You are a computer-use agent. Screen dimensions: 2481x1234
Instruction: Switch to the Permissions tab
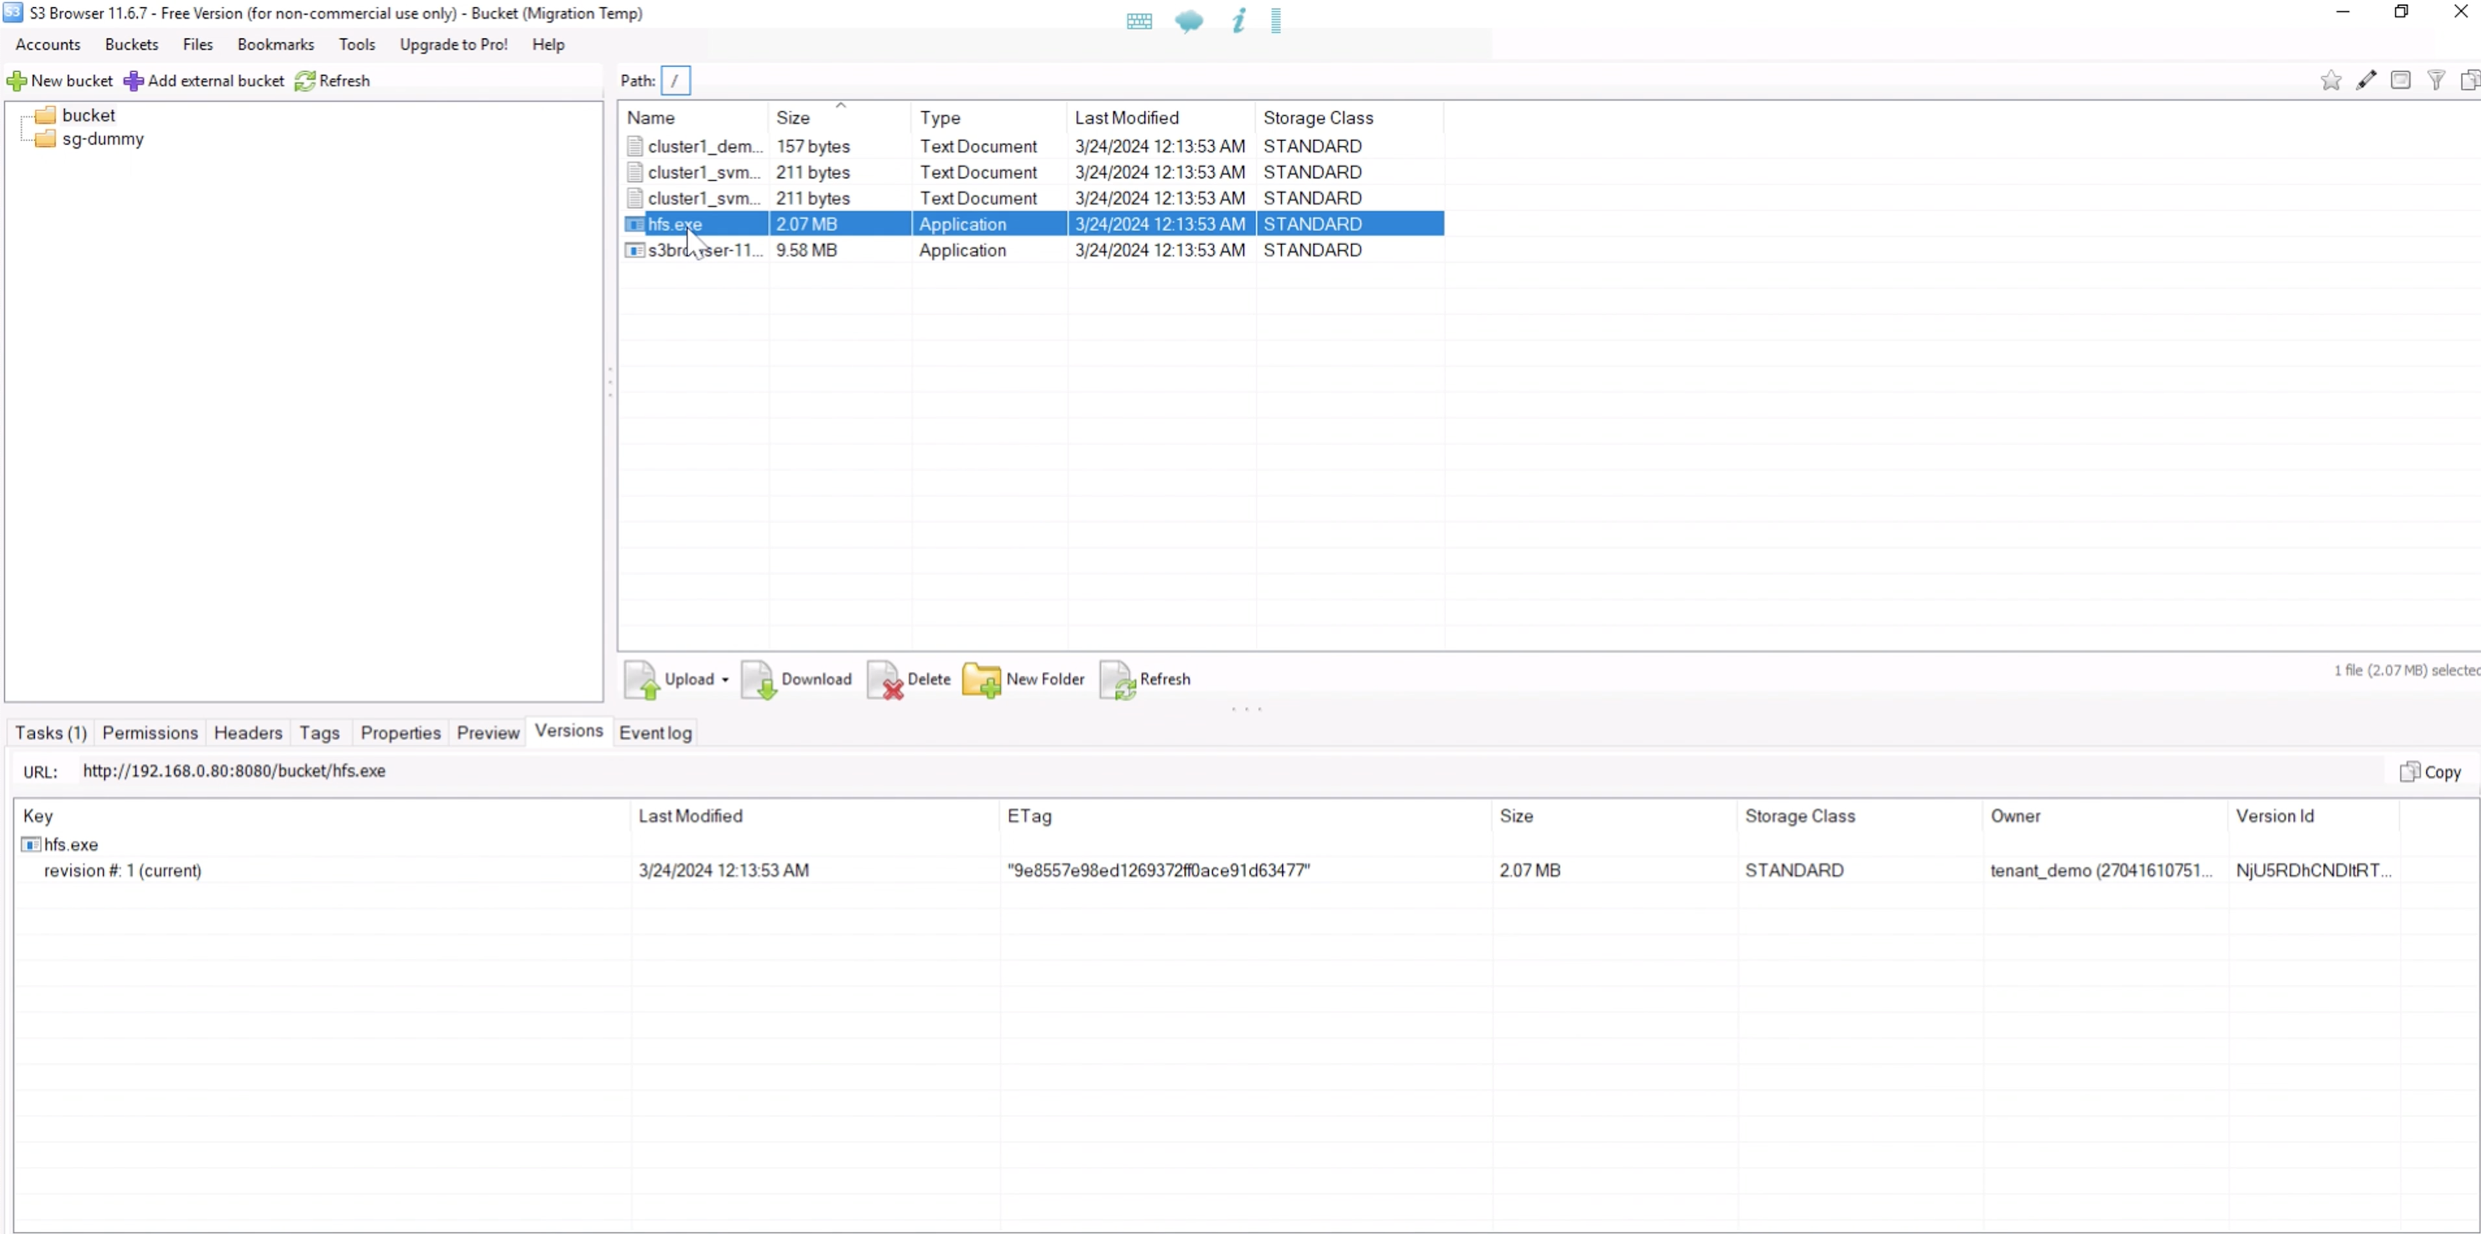click(x=149, y=731)
